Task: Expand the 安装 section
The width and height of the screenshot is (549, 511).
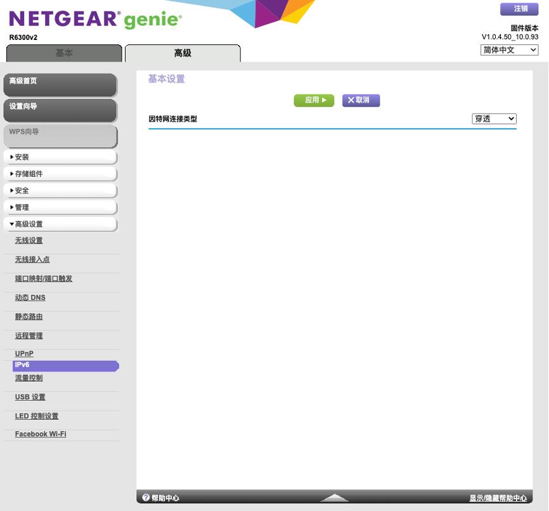Action: click(x=60, y=157)
